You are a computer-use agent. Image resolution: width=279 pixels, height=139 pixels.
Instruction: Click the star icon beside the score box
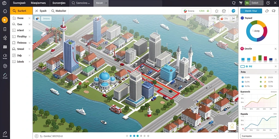click(x=217, y=11)
